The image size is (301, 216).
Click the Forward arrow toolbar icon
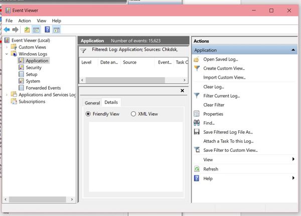click(x=15, y=30)
